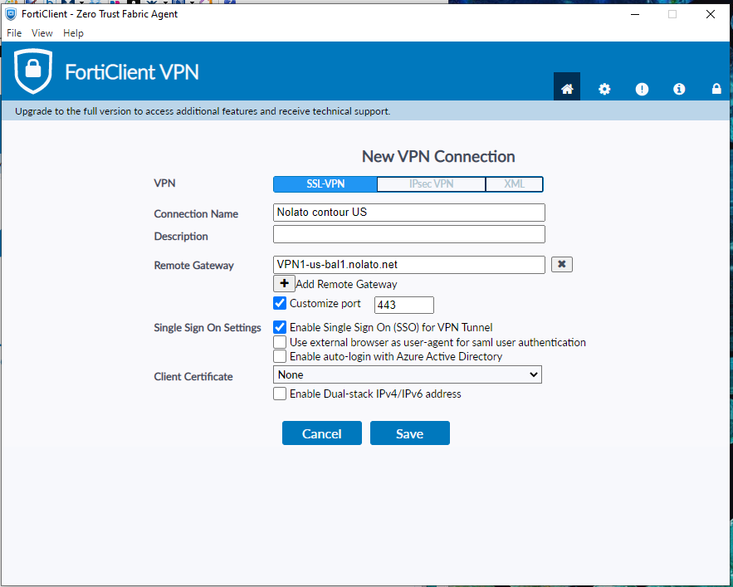Open the Client Certificate dropdown
Image resolution: width=733 pixels, height=587 pixels.
[407, 374]
